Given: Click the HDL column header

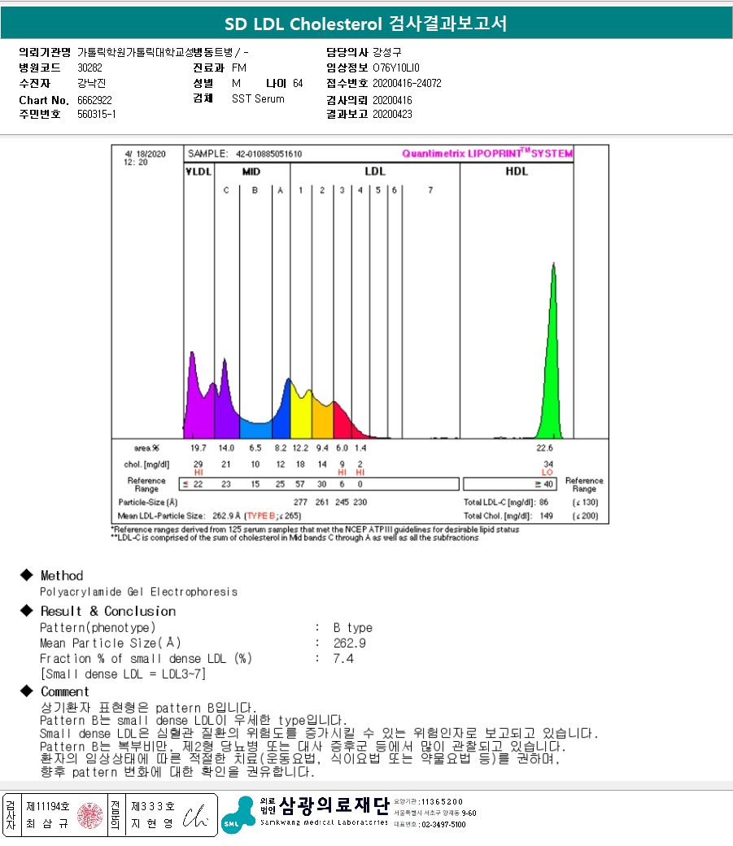Looking at the screenshot, I should click(x=517, y=171).
